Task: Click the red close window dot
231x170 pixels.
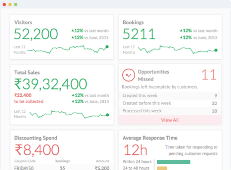Action: 4,4
